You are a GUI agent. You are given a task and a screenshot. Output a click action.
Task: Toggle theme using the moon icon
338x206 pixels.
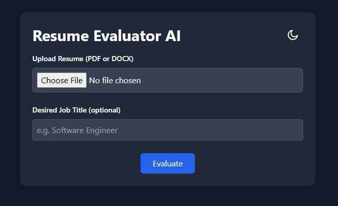293,35
